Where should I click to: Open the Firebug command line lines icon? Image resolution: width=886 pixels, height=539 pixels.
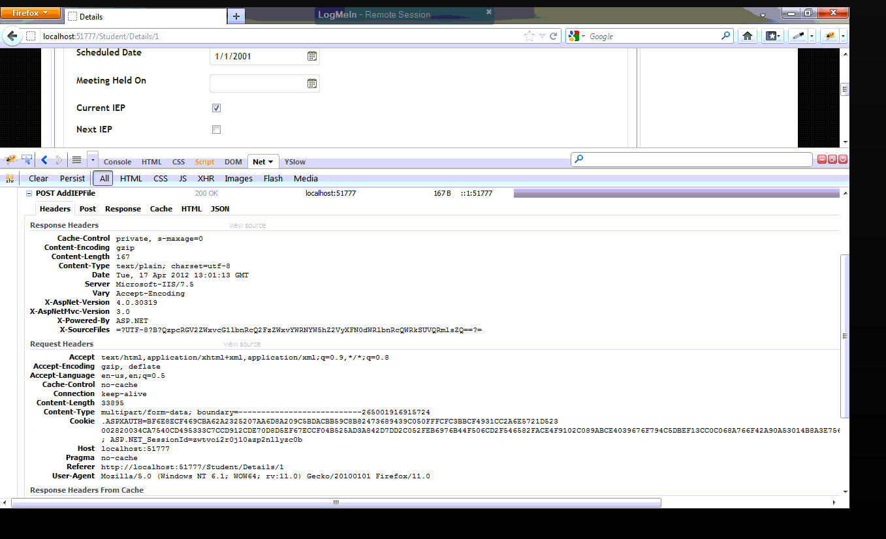coord(76,160)
